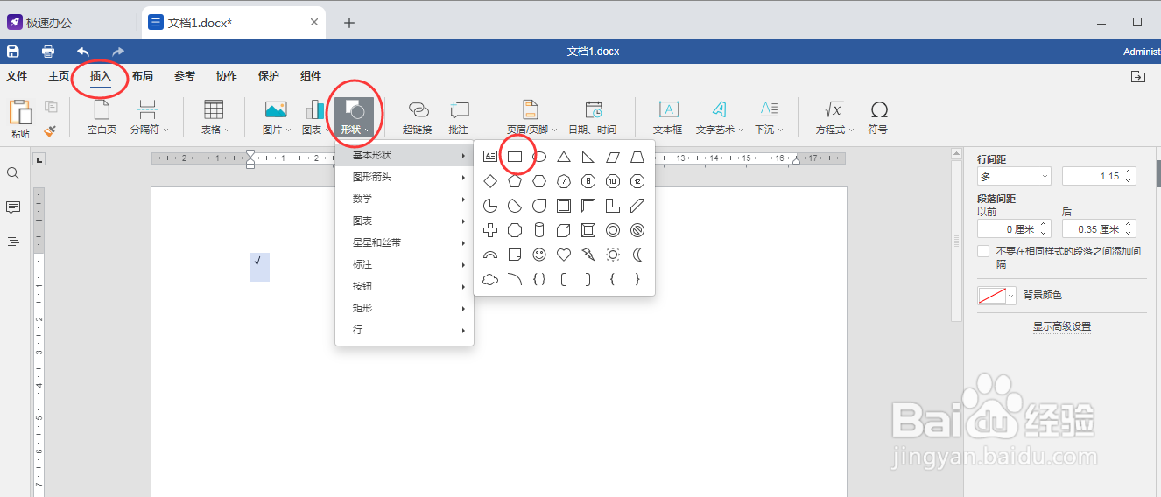This screenshot has height=497, width=1161.
Task: Select the parallelogram shape
Action: (x=613, y=157)
